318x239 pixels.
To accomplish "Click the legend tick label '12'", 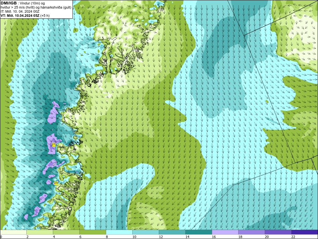I will (161, 237).
